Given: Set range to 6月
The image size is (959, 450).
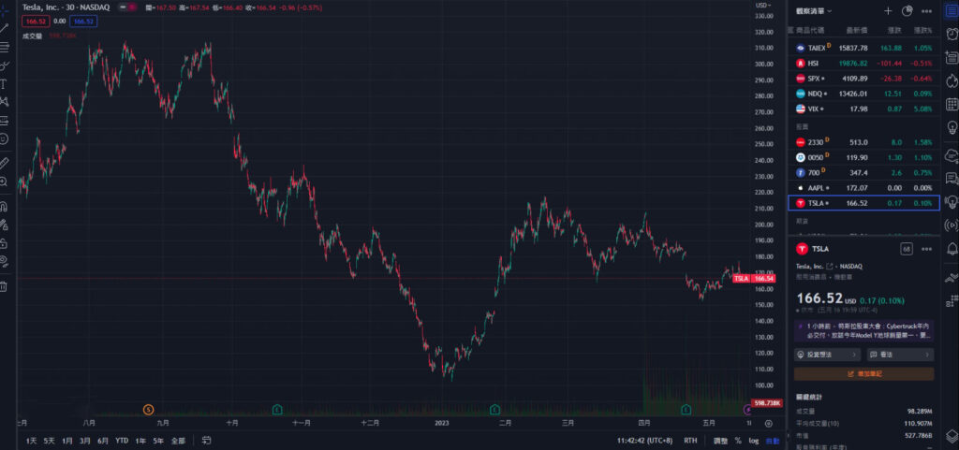Looking at the screenshot, I should 103,441.
